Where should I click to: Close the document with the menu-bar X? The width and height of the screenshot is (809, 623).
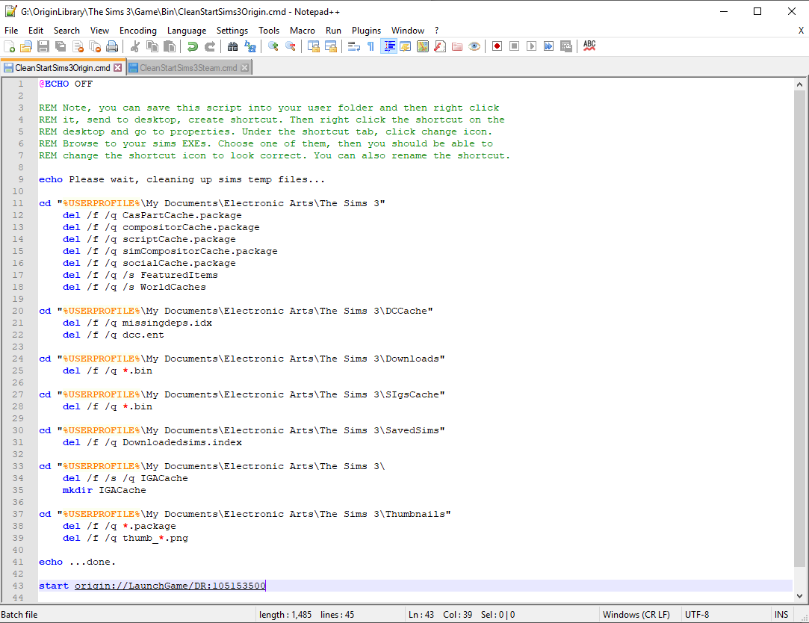(x=801, y=31)
